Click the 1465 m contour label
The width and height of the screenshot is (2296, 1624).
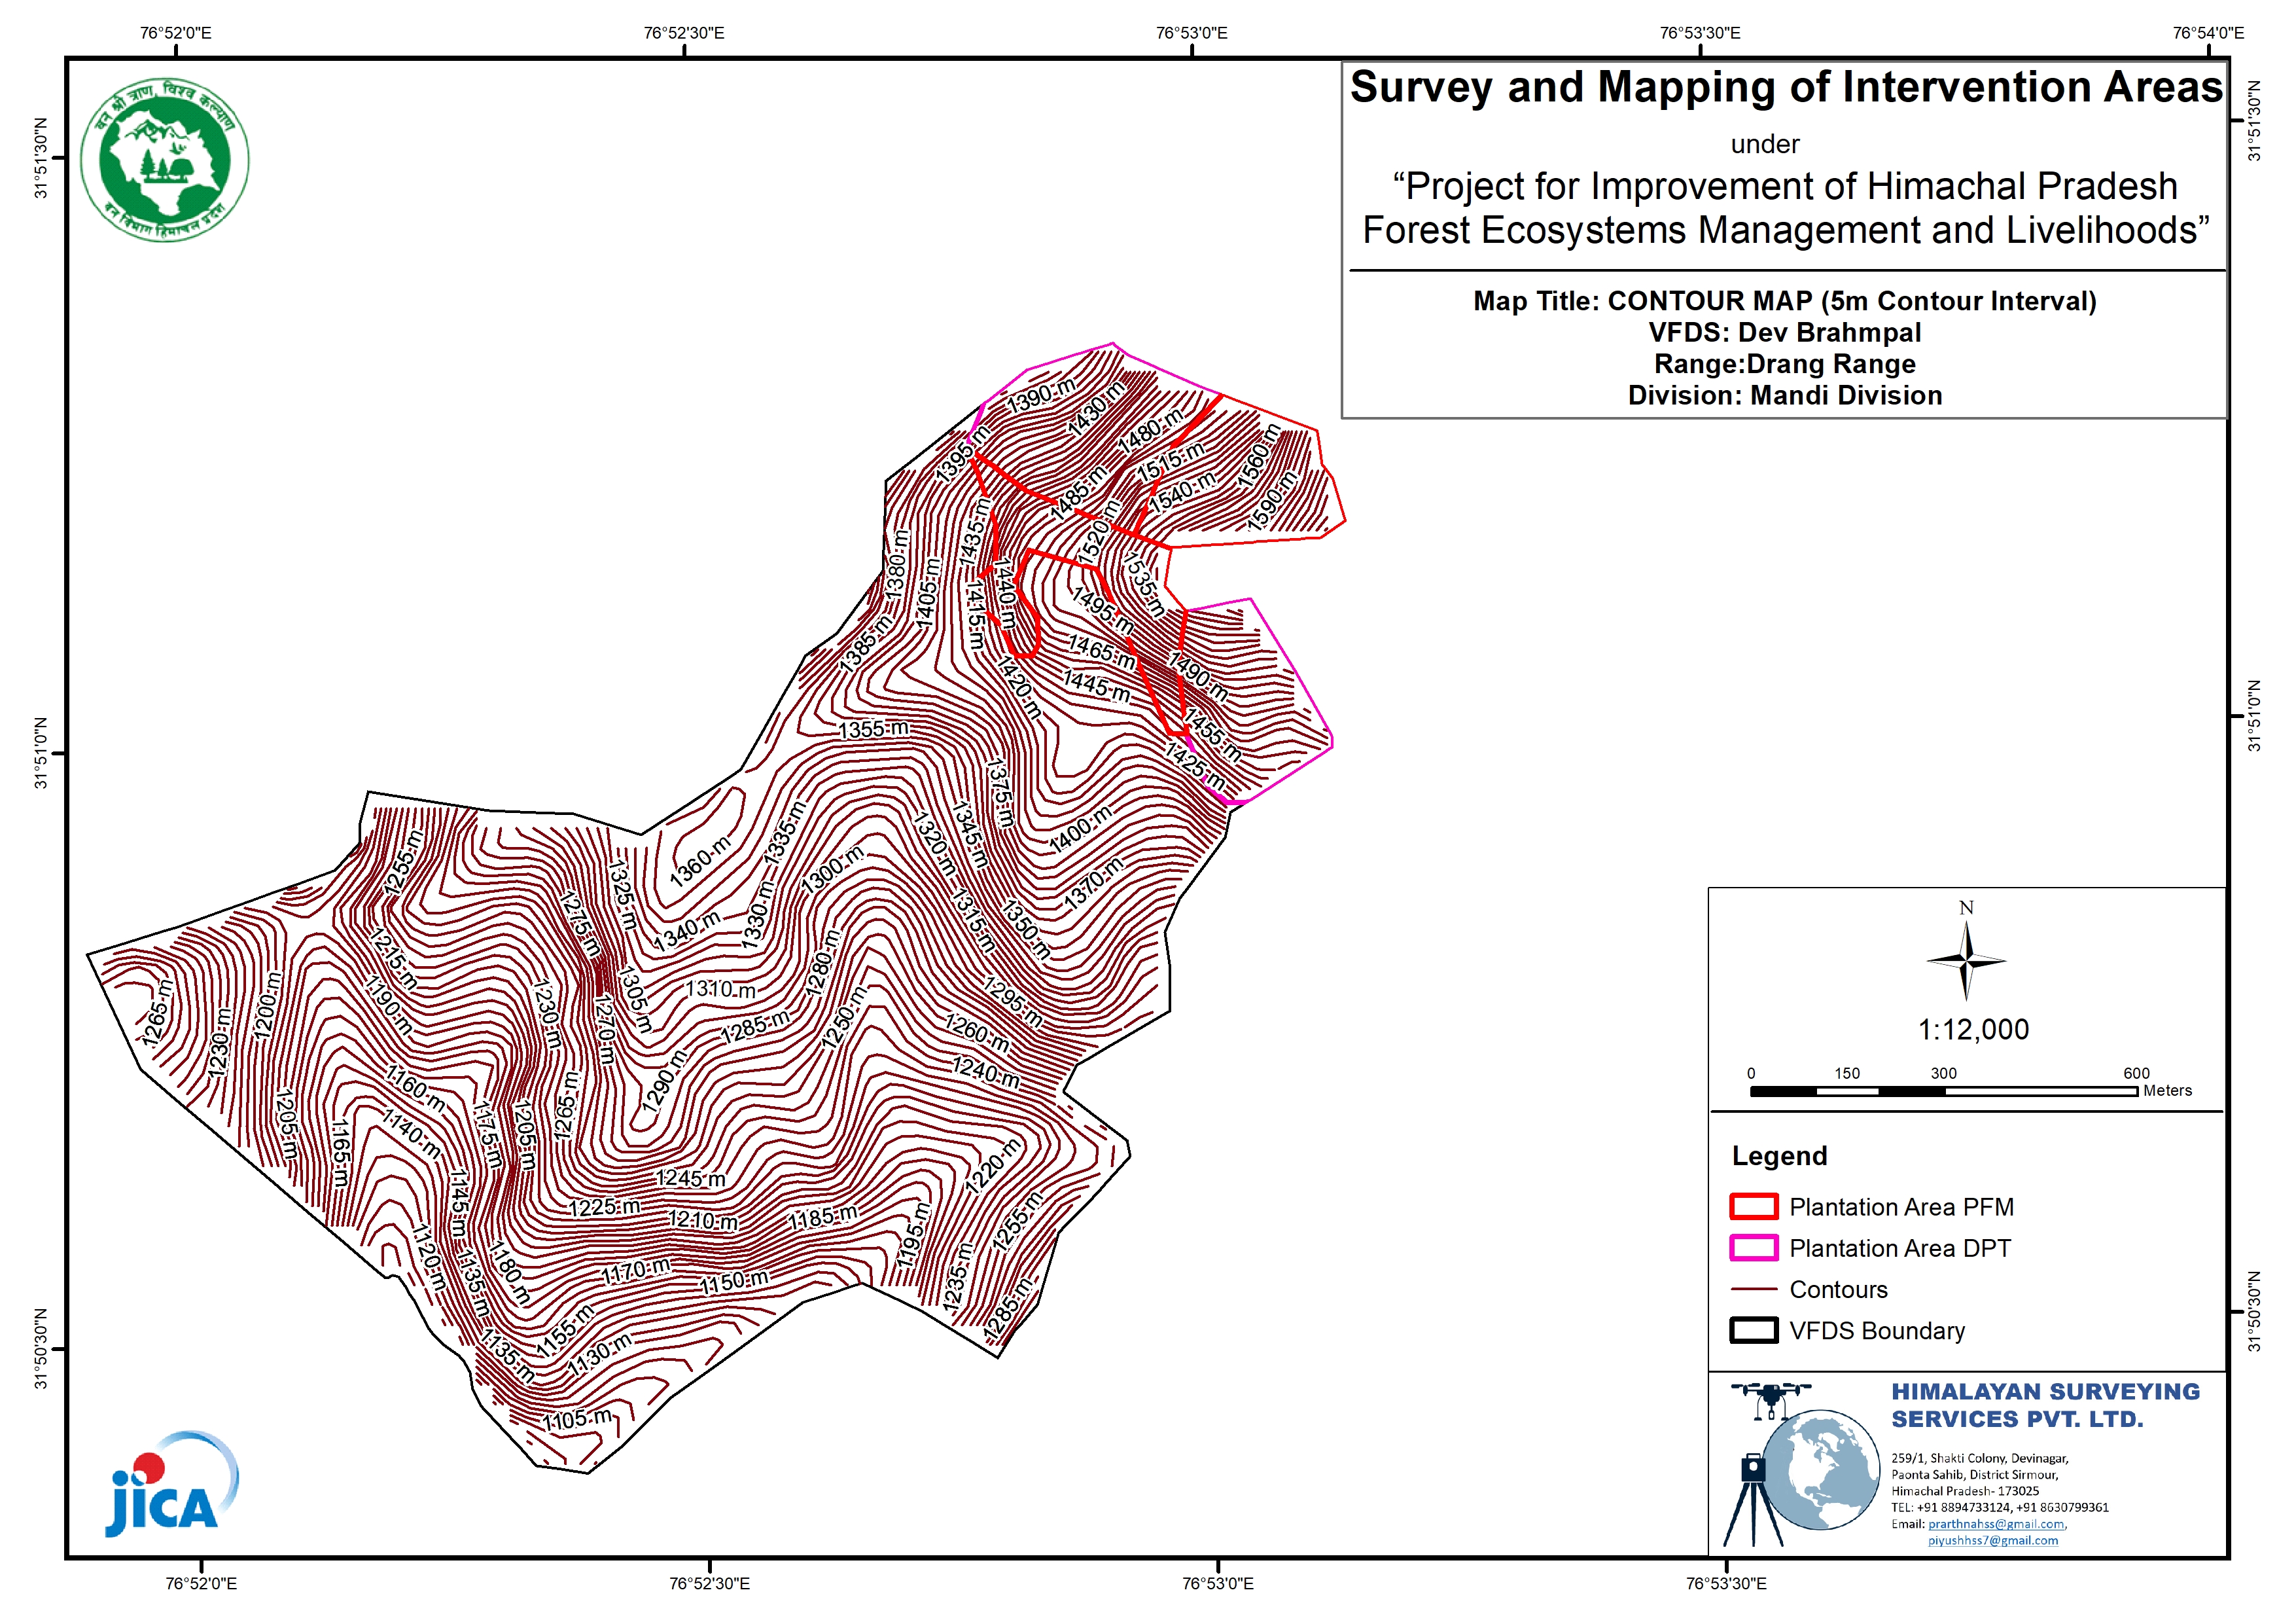click(1102, 651)
